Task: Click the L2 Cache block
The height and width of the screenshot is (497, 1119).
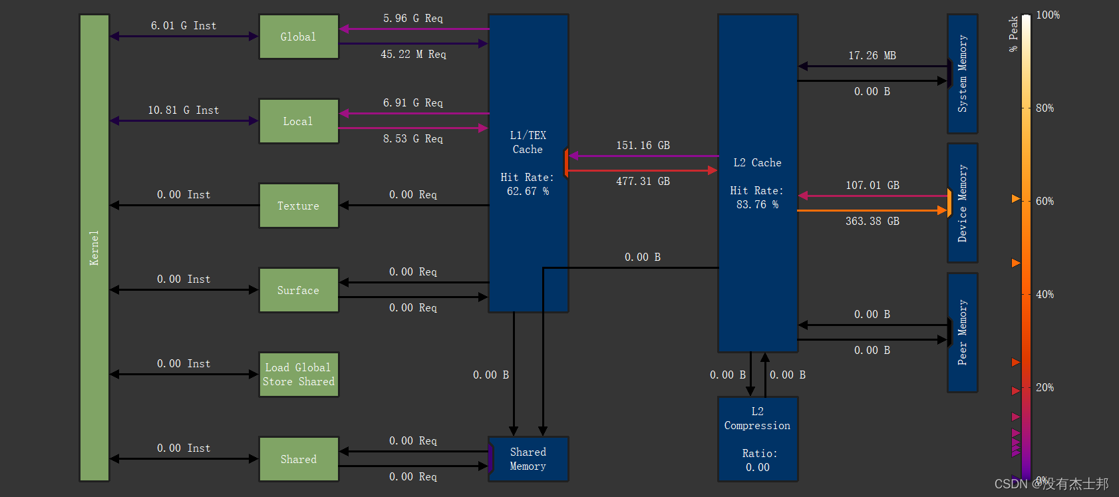Action: click(758, 183)
